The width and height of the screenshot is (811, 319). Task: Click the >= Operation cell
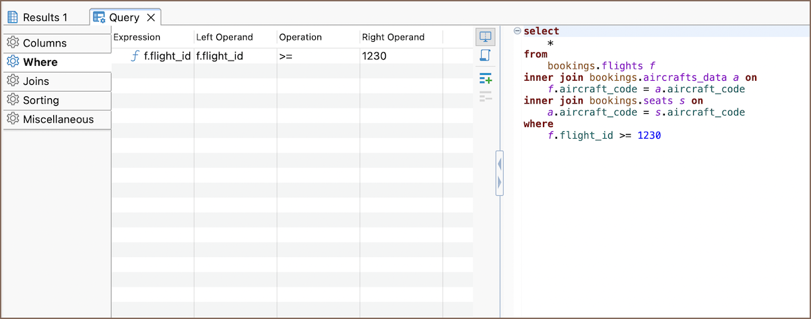(x=286, y=57)
